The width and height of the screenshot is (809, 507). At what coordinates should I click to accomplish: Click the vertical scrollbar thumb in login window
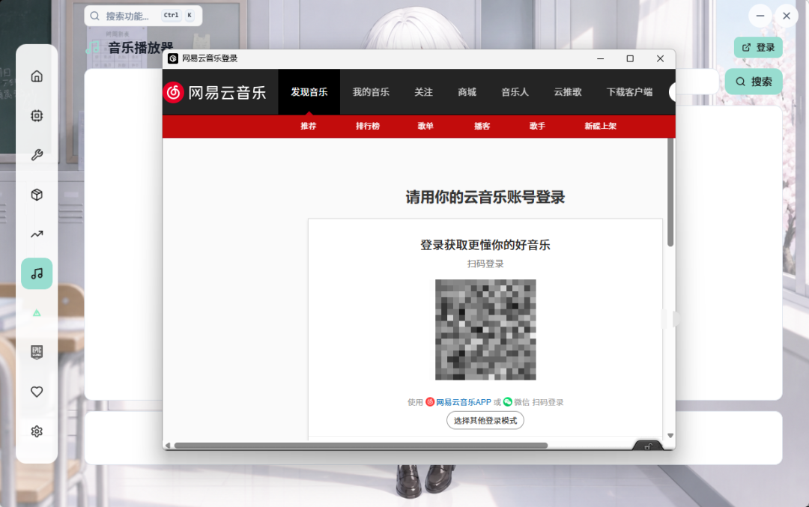tap(670, 192)
